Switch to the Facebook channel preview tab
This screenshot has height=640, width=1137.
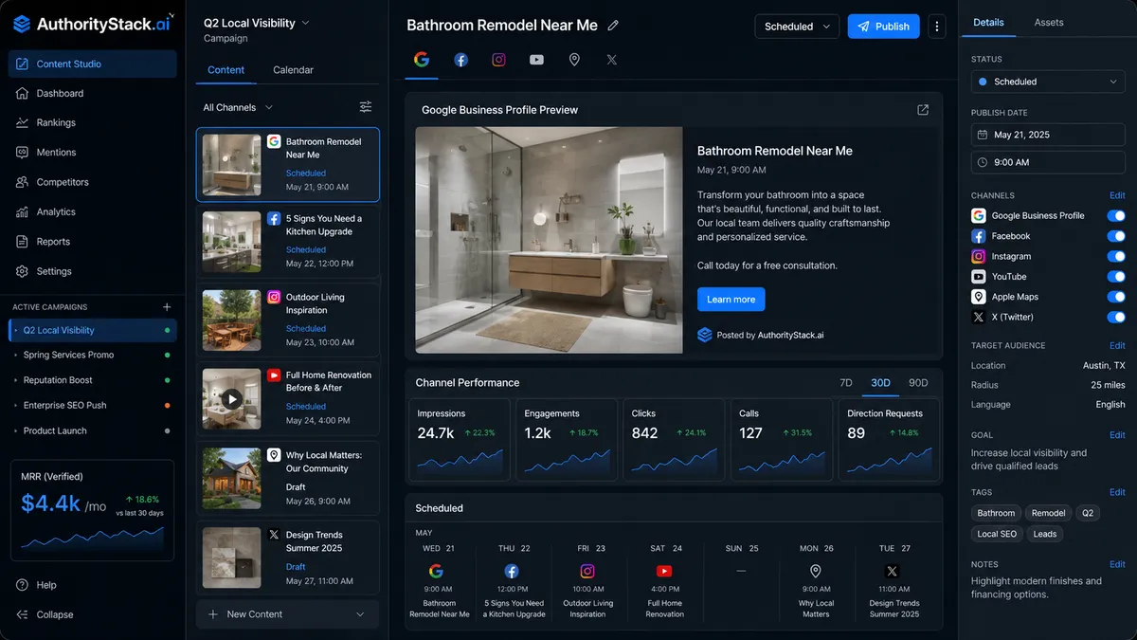pos(460,60)
